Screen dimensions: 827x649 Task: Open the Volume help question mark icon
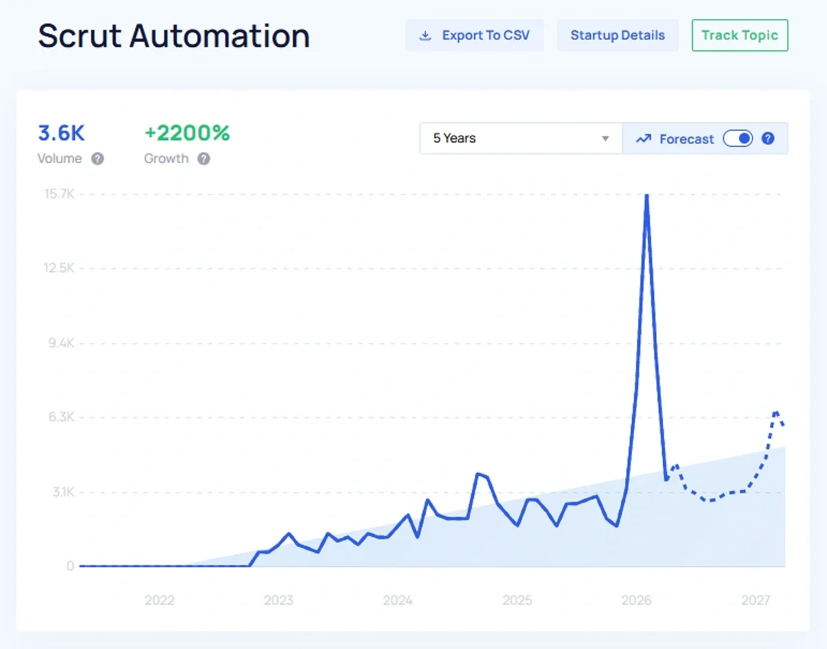click(98, 158)
